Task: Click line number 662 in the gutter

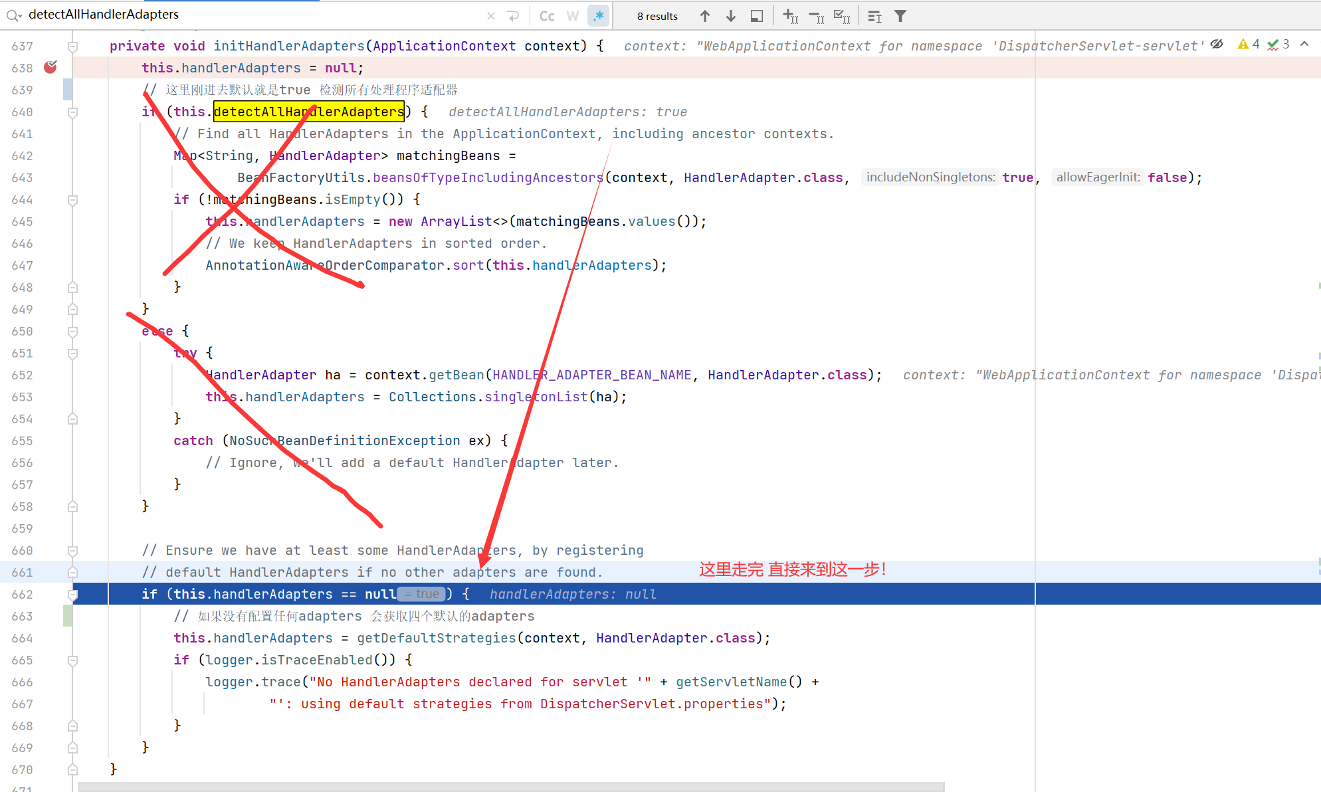Action: [x=22, y=594]
